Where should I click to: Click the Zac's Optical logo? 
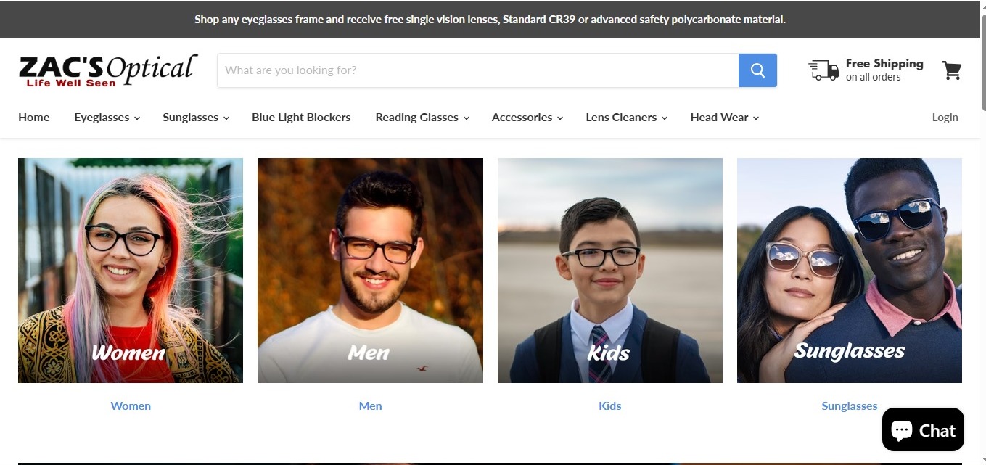point(108,70)
